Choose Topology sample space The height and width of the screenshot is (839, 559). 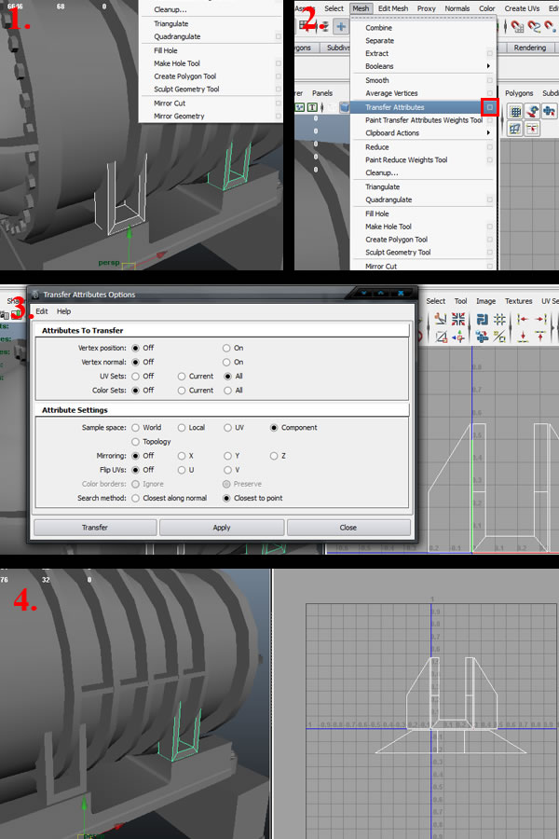pyautogui.click(x=136, y=442)
